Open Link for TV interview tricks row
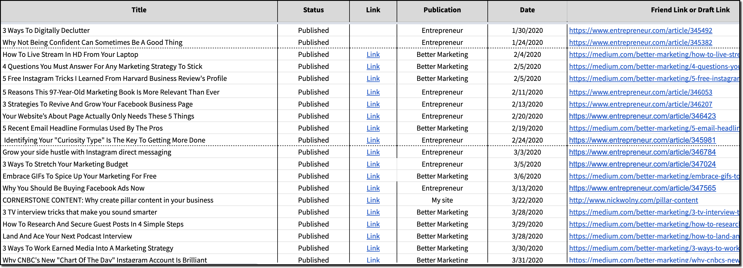This screenshot has height=268, width=743. [x=373, y=212]
